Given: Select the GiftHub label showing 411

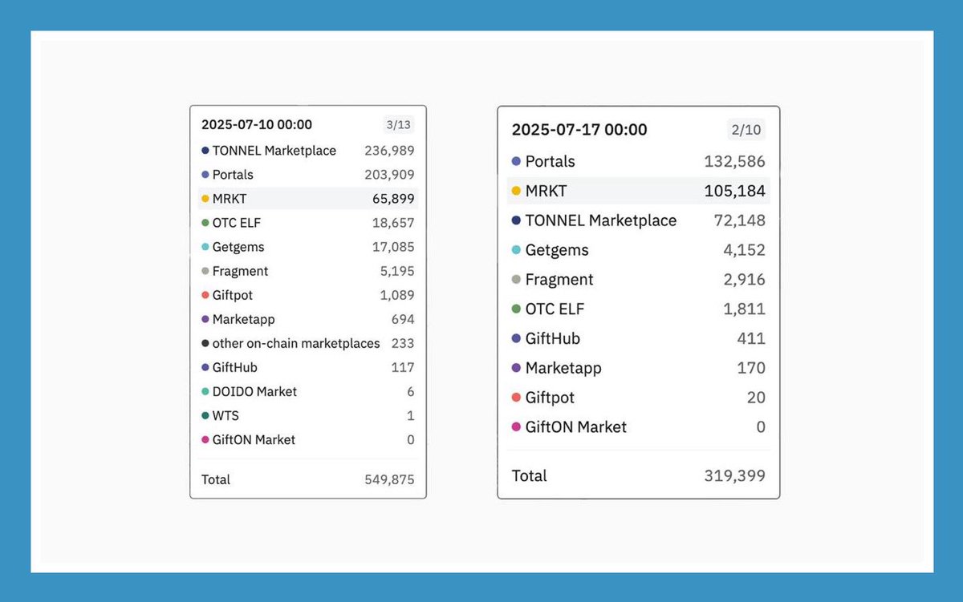Looking at the screenshot, I should 553,338.
